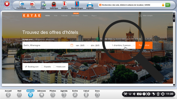Screen dimensions: 177x99
Task: Open the Vols tab on KAYAK
Action: click(56, 16)
